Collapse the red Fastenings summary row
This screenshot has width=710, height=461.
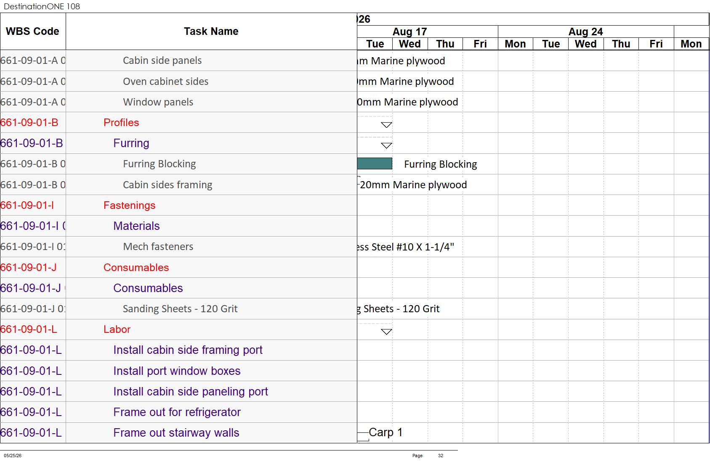[129, 205]
